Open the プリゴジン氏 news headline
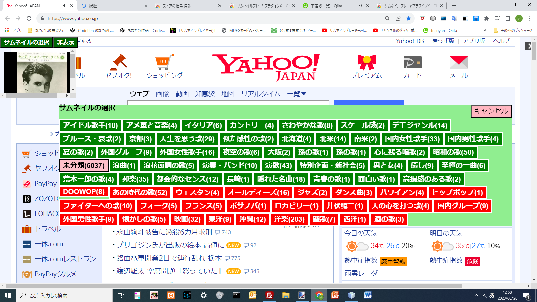The width and height of the screenshot is (537, 302). coord(167,245)
